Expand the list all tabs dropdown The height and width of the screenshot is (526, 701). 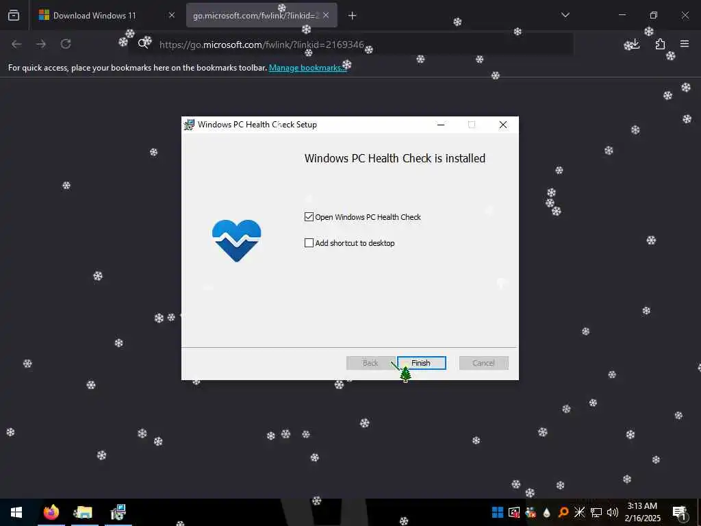pos(565,15)
